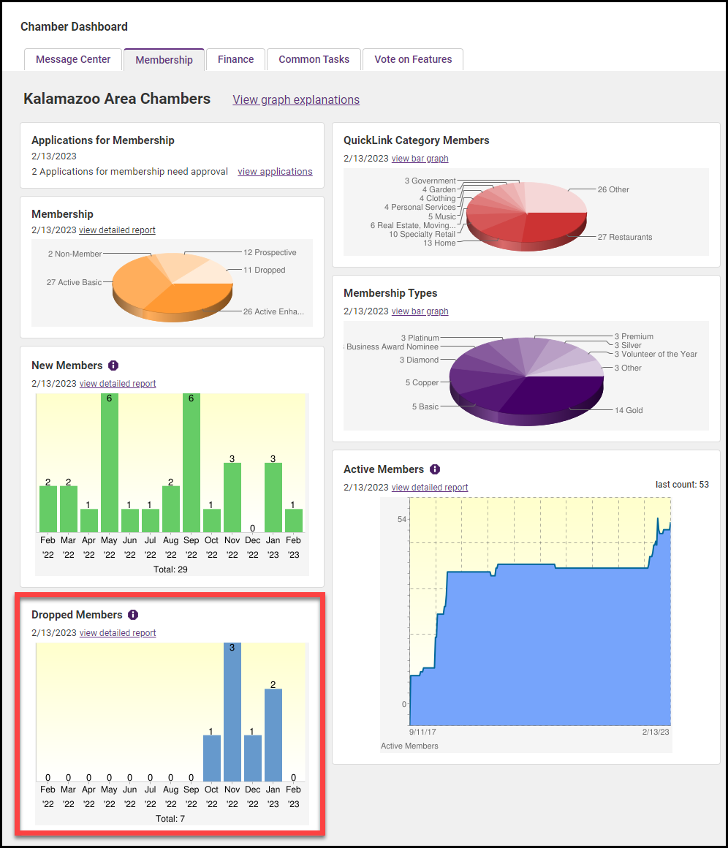Click the Other slice in QuickLink Category pie

552,197
